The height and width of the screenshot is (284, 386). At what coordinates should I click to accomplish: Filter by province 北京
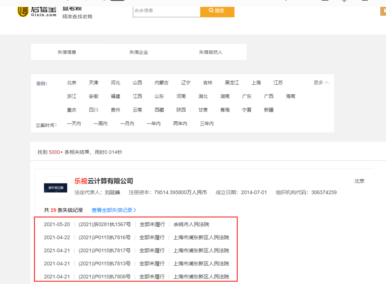[72, 82]
